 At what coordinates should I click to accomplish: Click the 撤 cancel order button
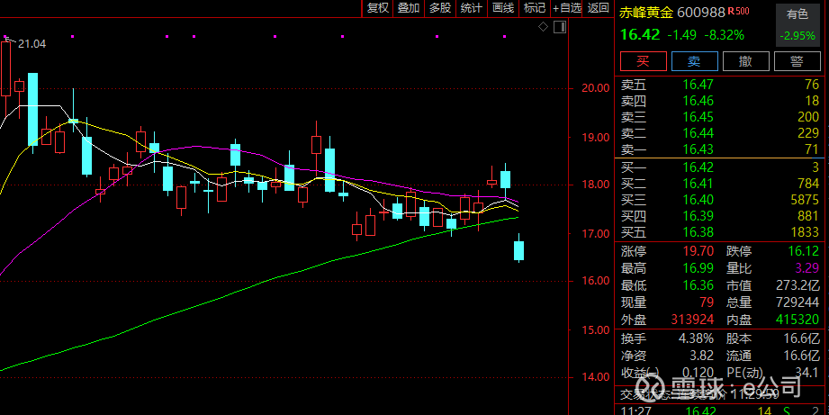click(x=745, y=61)
